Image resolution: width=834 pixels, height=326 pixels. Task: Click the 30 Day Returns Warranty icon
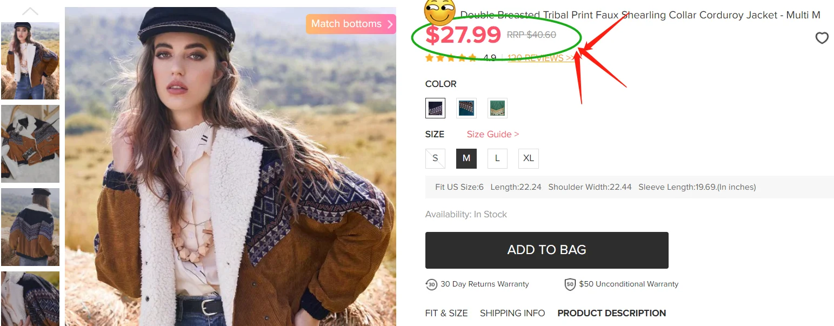click(431, 284)
